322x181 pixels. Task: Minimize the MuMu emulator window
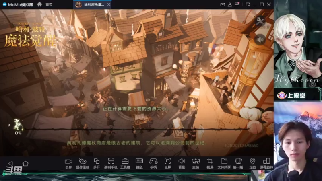pyautogui.click(x=255, y=5)
